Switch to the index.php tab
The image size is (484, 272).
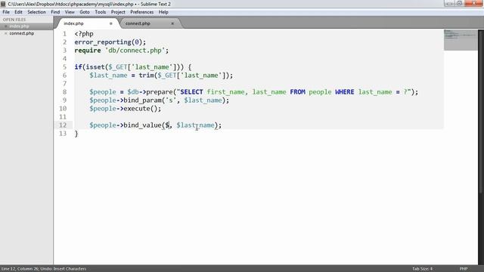87,23
